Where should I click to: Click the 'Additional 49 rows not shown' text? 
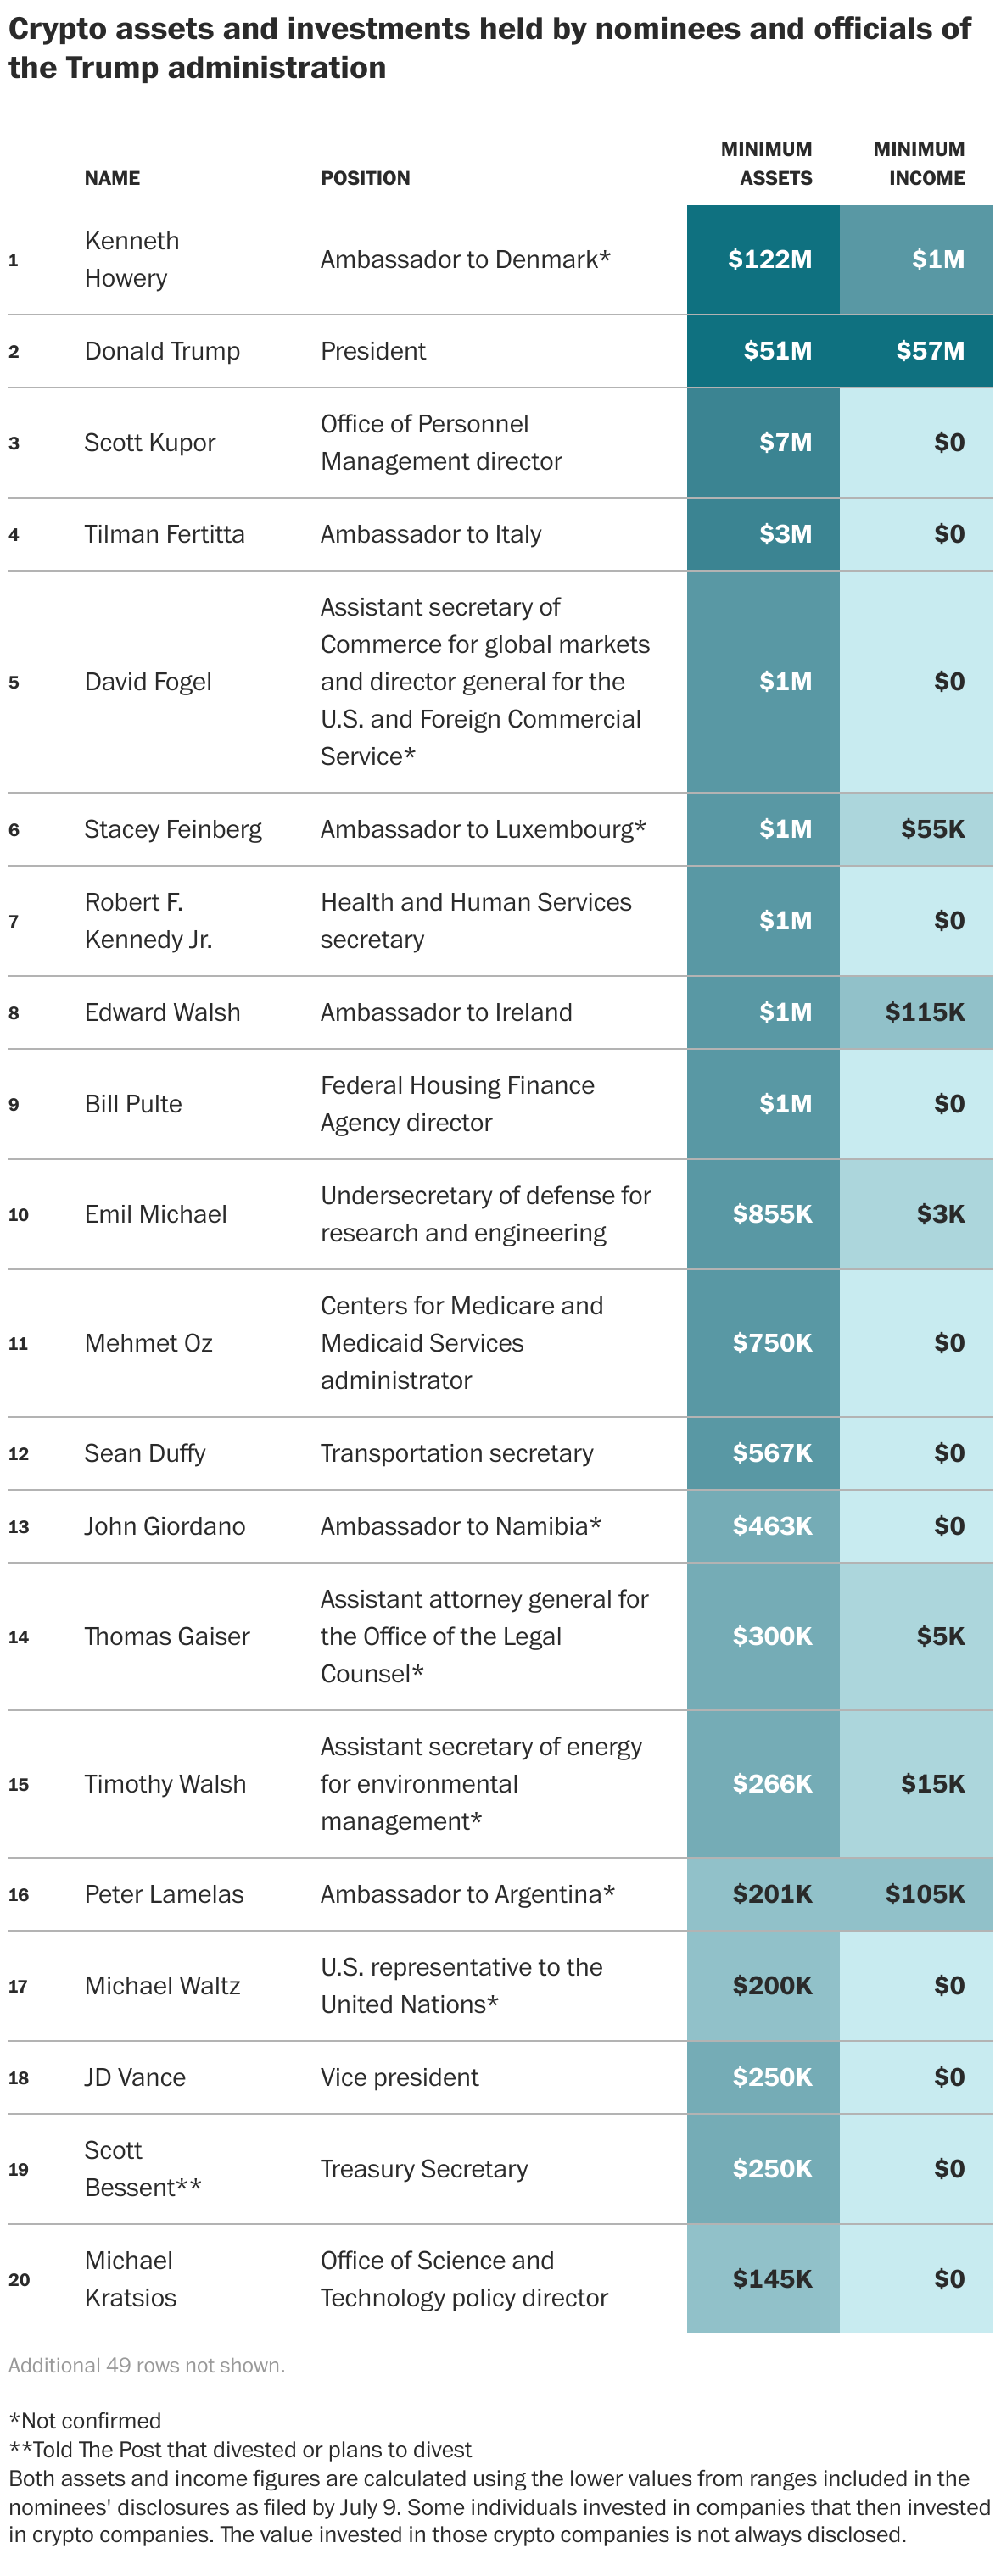(147, 2365)
